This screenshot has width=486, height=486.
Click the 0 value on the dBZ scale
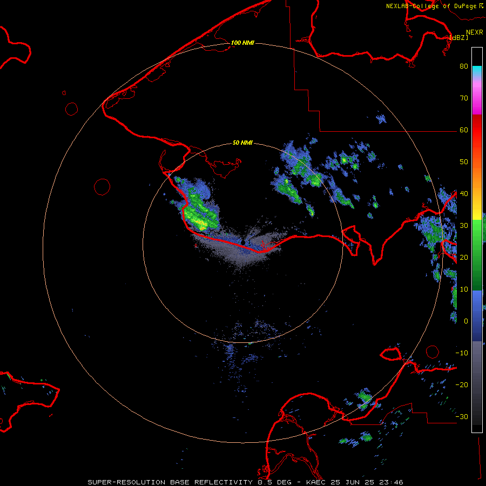pos(466,321)
